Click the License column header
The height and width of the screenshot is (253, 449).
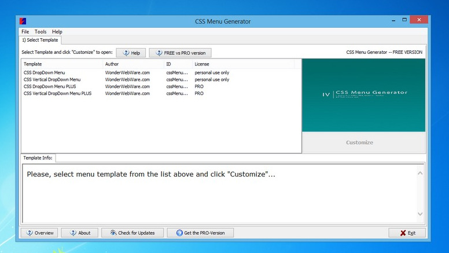pyautogui.click(x=244, y=64)
